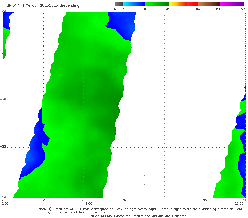Pick the magenta-purple segment of the color bar
The width and height of the screenshot is (248, 218).
(x=232, y=4)
